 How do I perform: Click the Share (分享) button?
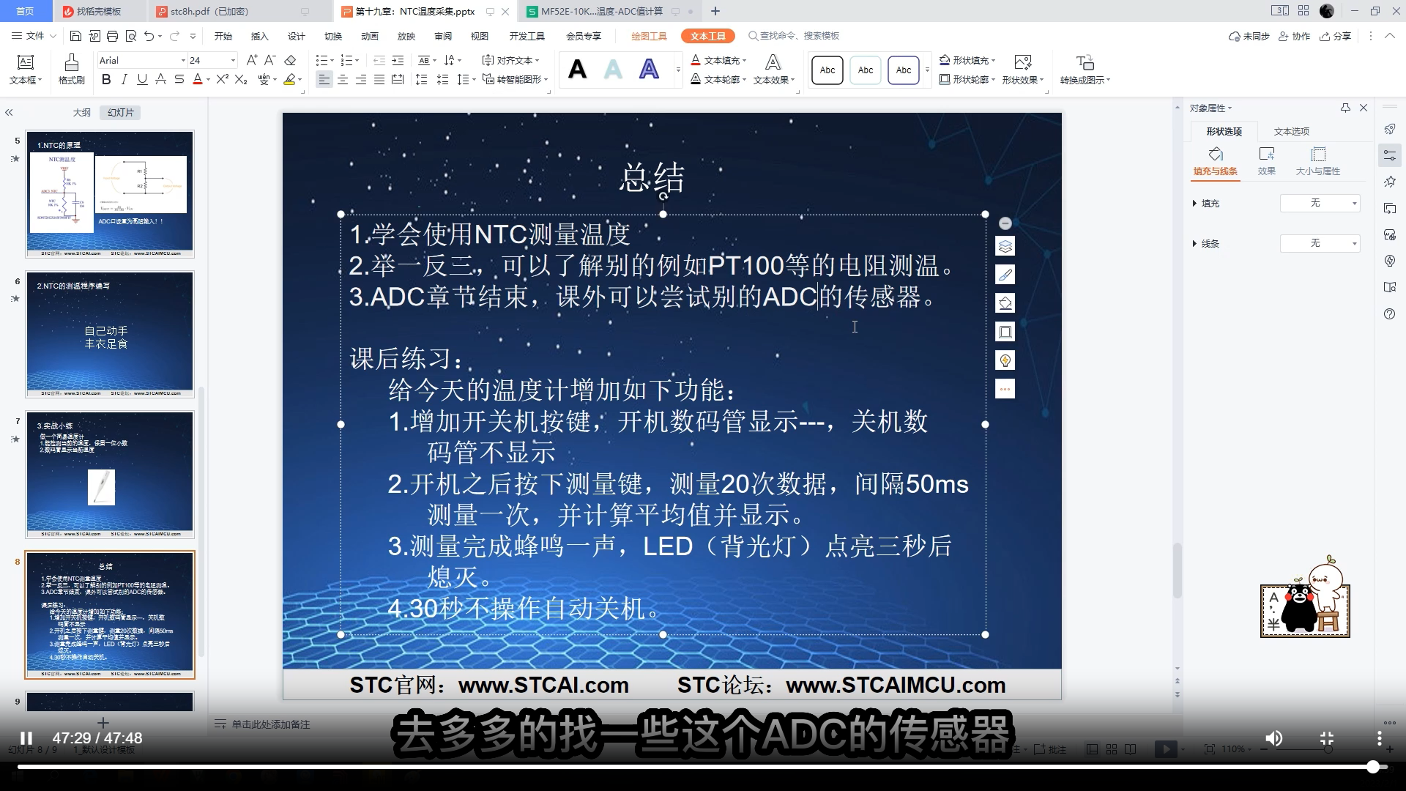pyautogui.click(x=1335, y=36)
